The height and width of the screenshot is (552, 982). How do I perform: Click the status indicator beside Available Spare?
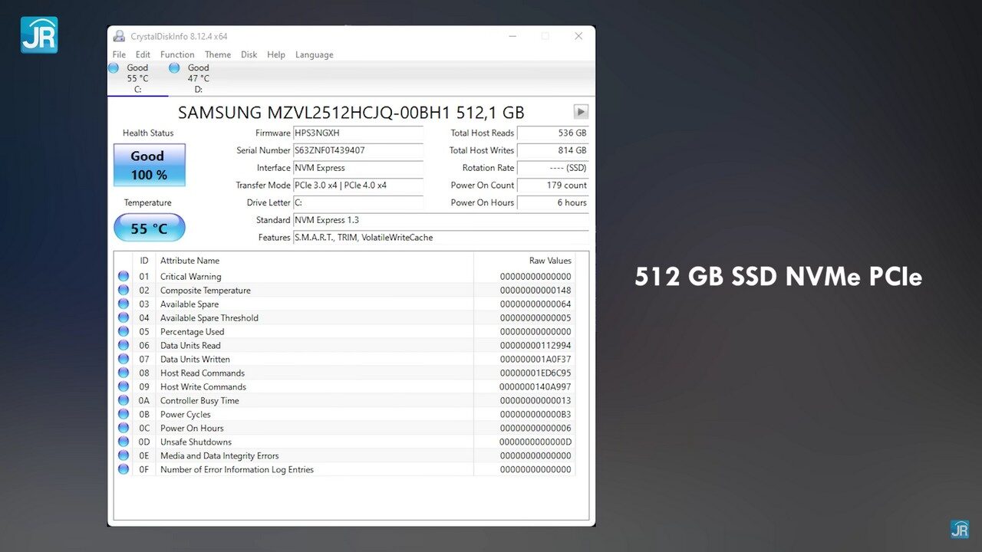pos(124,304)
